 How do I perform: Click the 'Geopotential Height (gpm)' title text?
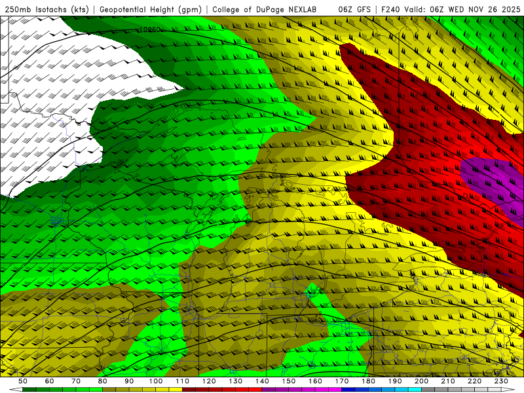151,9
